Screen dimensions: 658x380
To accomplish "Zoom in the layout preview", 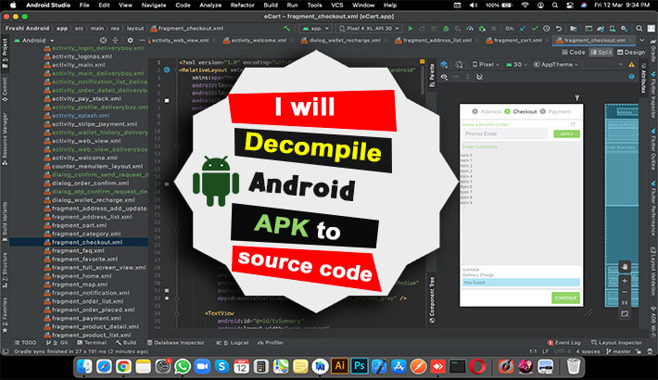I will (x=625, y=280).
